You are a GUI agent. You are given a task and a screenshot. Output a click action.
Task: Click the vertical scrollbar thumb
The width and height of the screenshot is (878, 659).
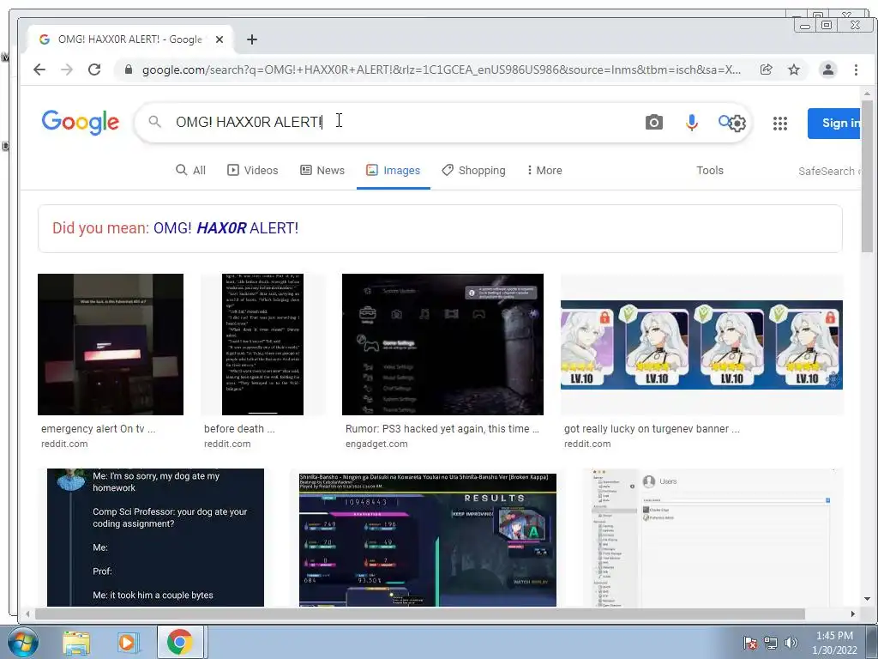click(x=867, y=176)
